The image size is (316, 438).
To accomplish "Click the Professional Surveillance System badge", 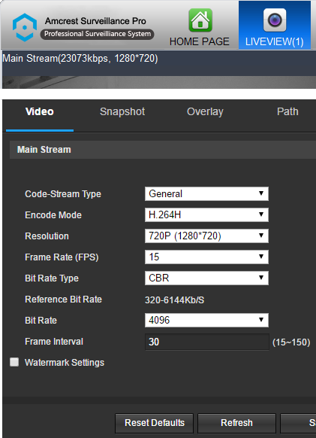I will [98, 34].
